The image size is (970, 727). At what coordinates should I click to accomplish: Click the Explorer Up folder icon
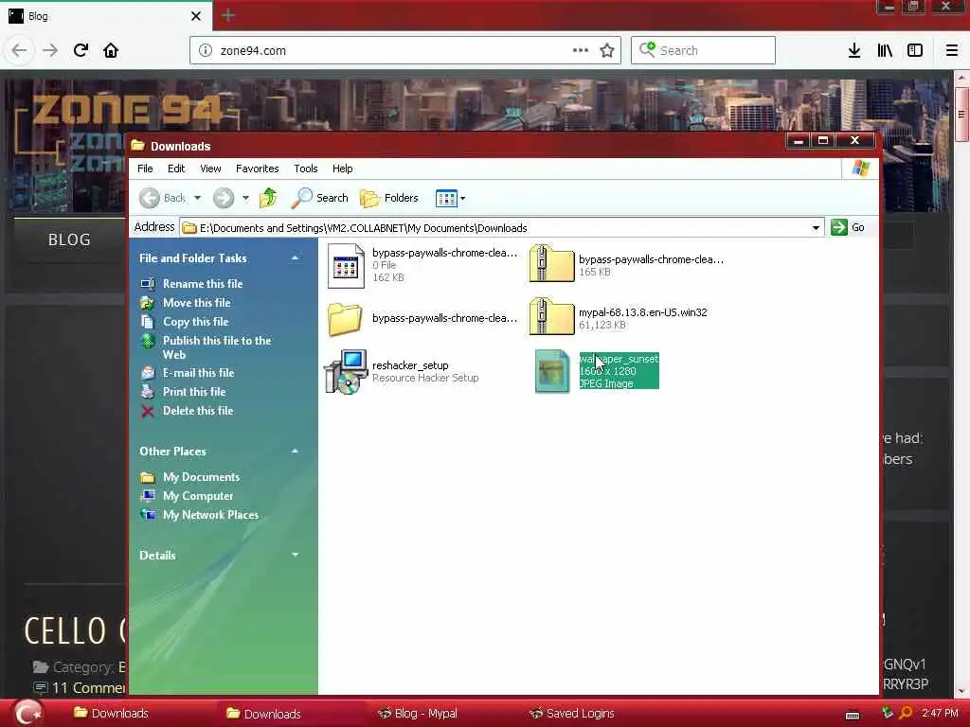(x=268, y=198)
